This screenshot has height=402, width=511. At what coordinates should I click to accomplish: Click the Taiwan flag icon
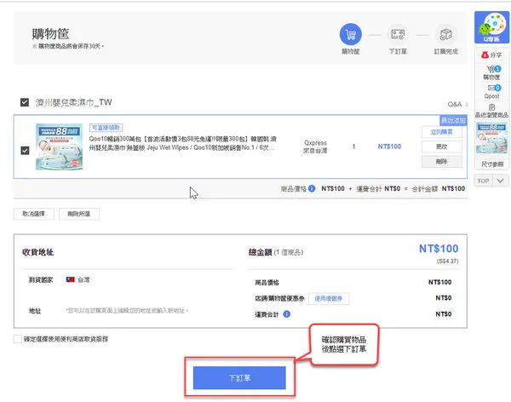pos(71,279)
